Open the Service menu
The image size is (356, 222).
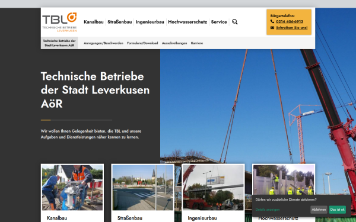219,22
